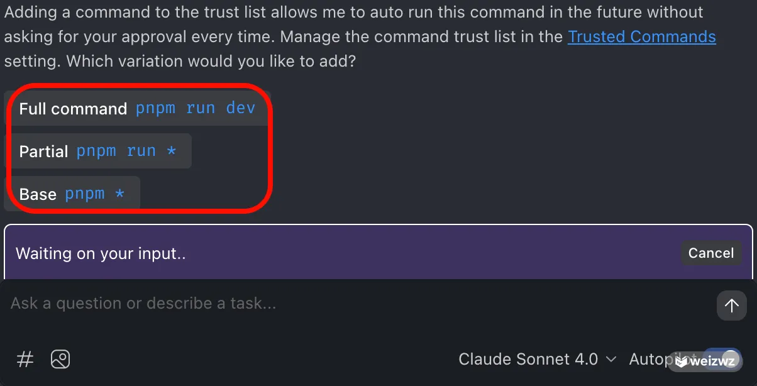757x386 pixels.
Task: Open the Trusted Commands settings link
Action: [x=641, y=36]
